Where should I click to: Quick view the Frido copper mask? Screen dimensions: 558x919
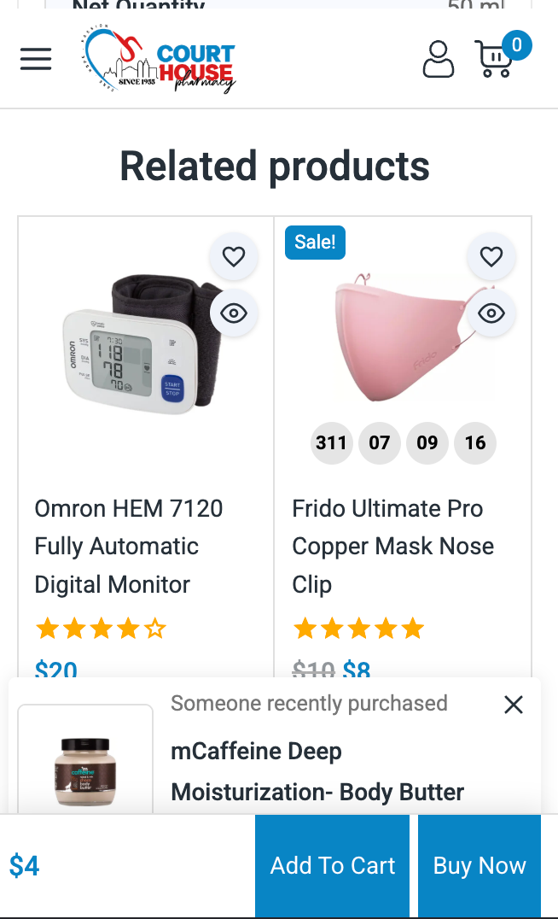click(491, 313)
